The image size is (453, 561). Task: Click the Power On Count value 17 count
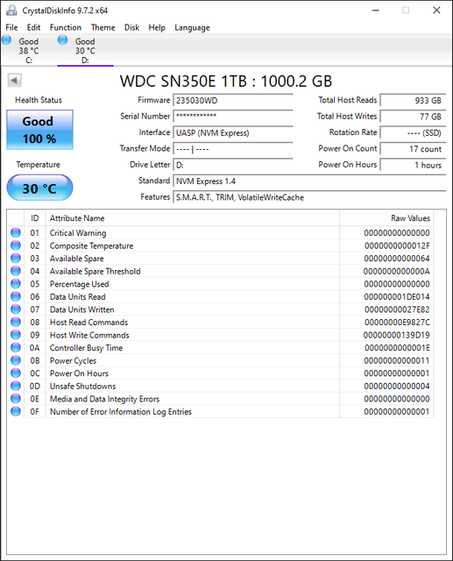point(413,149)
